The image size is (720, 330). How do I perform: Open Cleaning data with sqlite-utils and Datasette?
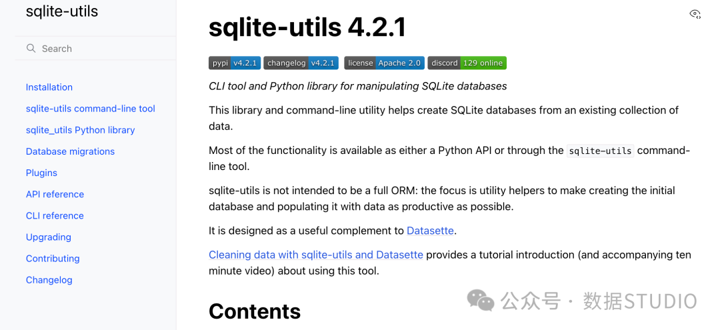[x=316, y=255]
